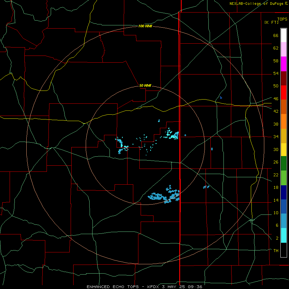The width and height of the screenshot is (289, 289).
Task: Click the '66' legend value
Action: point(276,35)
